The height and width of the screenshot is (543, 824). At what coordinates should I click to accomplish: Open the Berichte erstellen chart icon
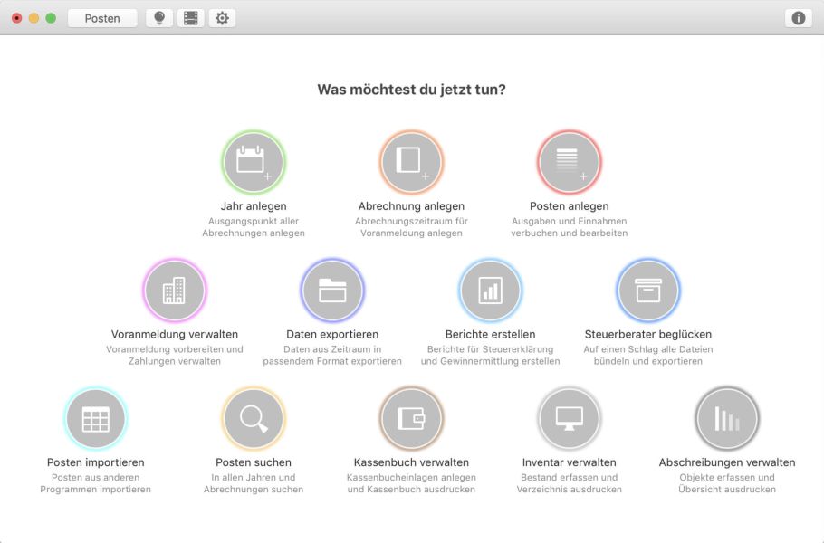pyautogui.click(x=490, y=291)
